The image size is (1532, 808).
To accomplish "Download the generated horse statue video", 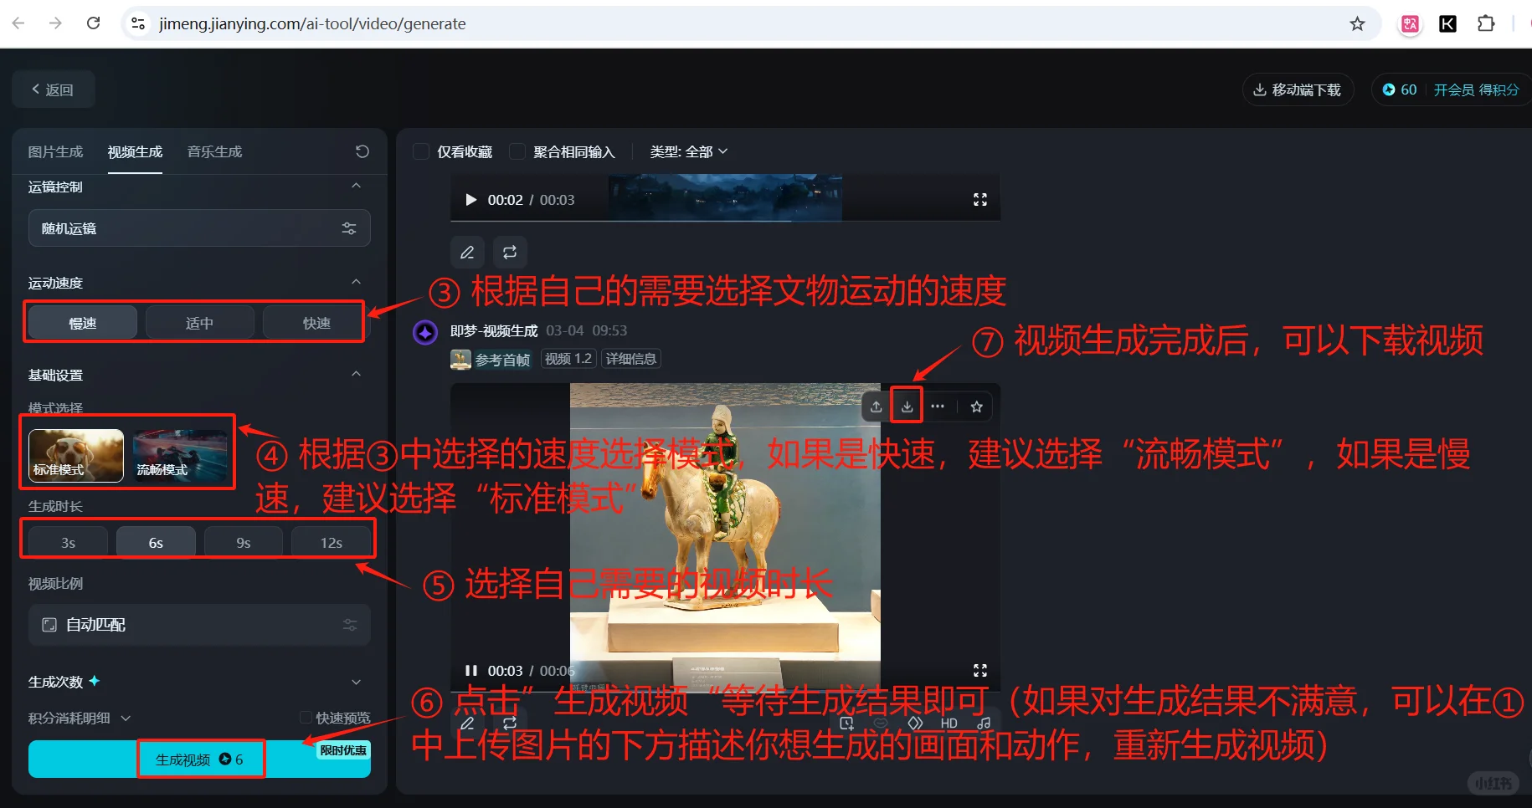I will click(907, 406).
